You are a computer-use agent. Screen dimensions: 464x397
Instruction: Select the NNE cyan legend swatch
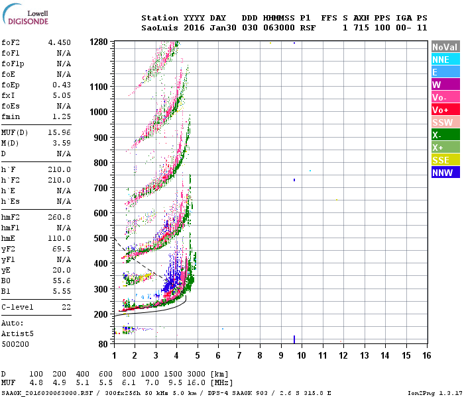pos(445,60)
